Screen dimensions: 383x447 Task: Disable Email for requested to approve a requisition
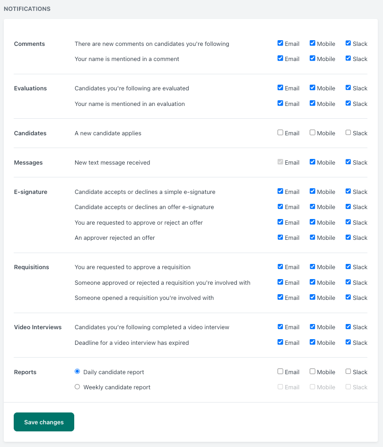coord(280,267)
